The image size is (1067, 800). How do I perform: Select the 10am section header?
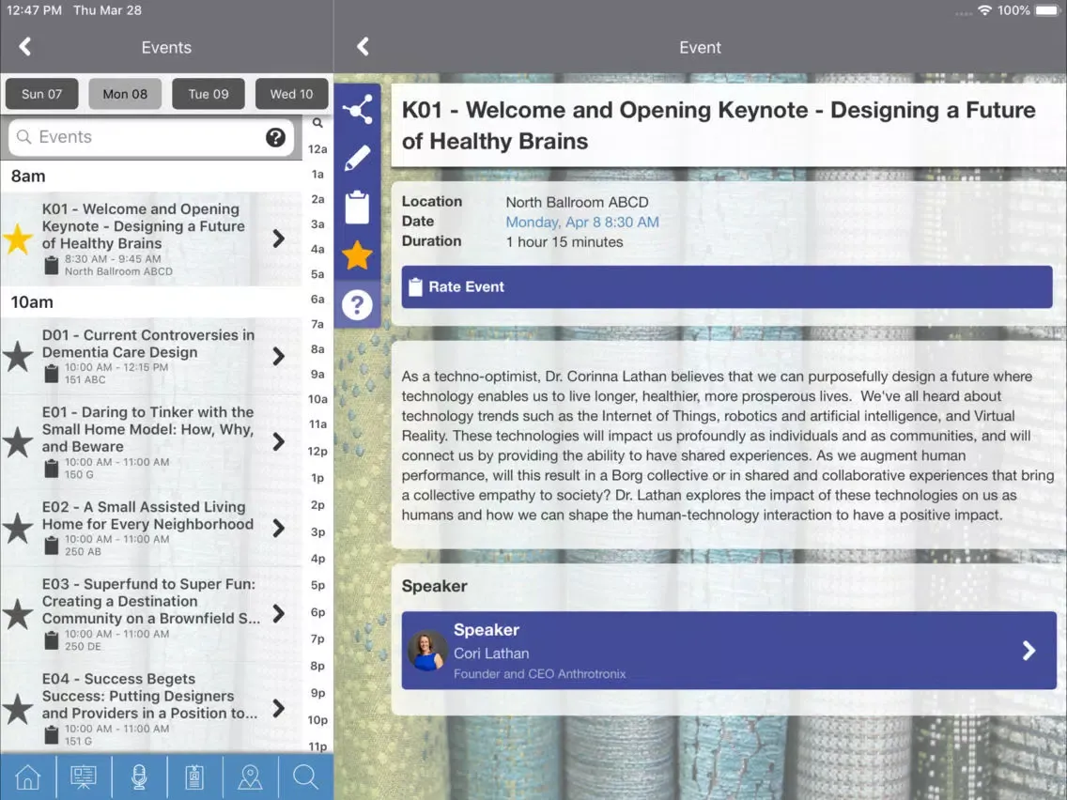pos(151,302)
